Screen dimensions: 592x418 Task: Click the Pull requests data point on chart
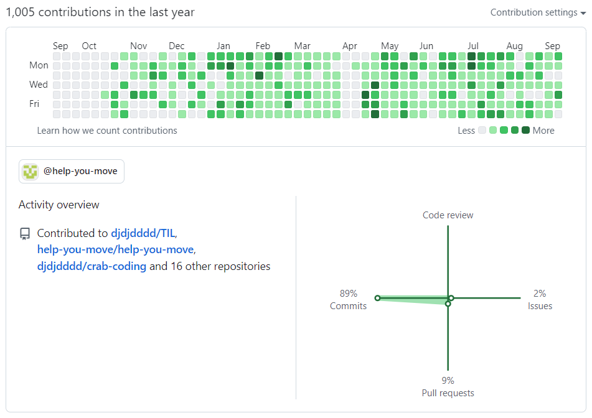pos(448,304)
